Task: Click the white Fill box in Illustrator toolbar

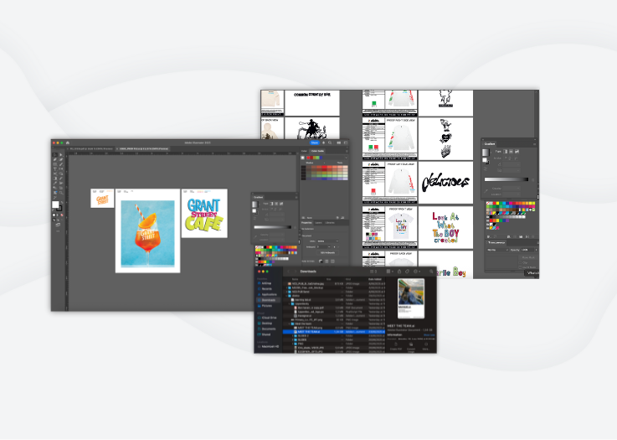Action: pyautogui.click(x=55, y=204)
